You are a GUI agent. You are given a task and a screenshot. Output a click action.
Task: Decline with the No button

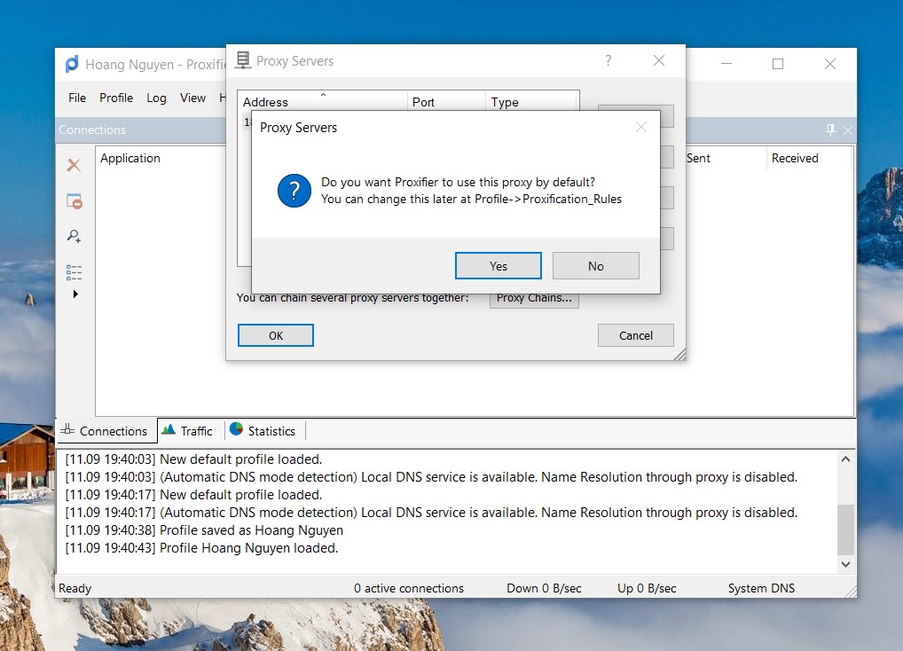pyautogui.click(x=596, y=266)
